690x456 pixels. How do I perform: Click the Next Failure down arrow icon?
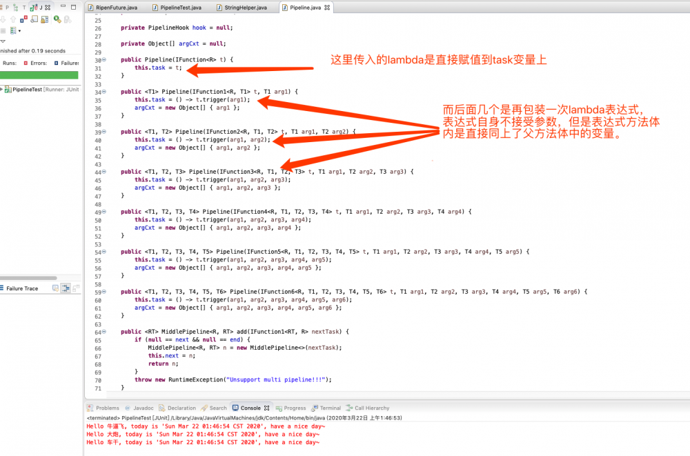[x=3, y=19]
